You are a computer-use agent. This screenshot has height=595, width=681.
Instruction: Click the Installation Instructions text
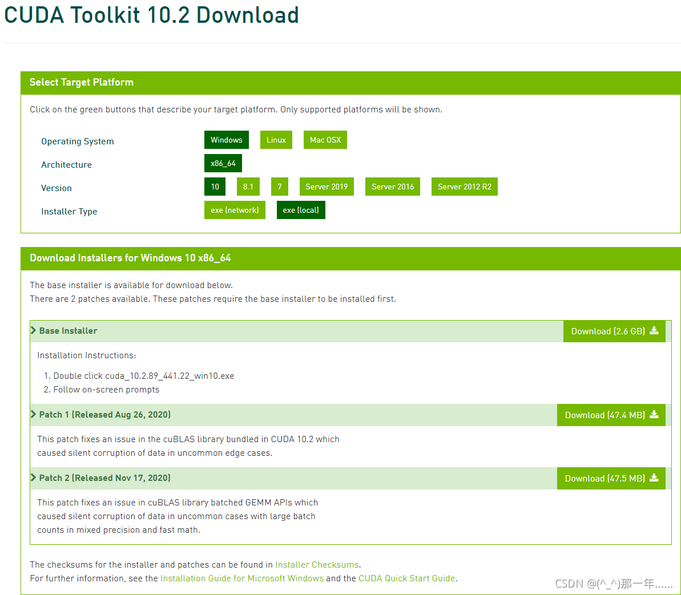point(86,355)
